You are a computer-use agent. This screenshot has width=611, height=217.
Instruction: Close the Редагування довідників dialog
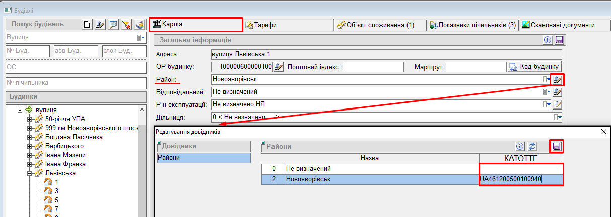tap(604, 132)
